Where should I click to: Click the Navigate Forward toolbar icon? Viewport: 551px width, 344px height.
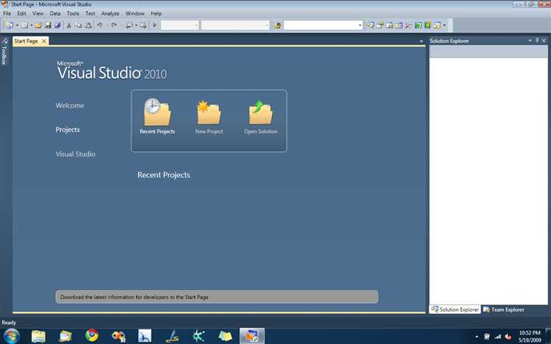143,25
